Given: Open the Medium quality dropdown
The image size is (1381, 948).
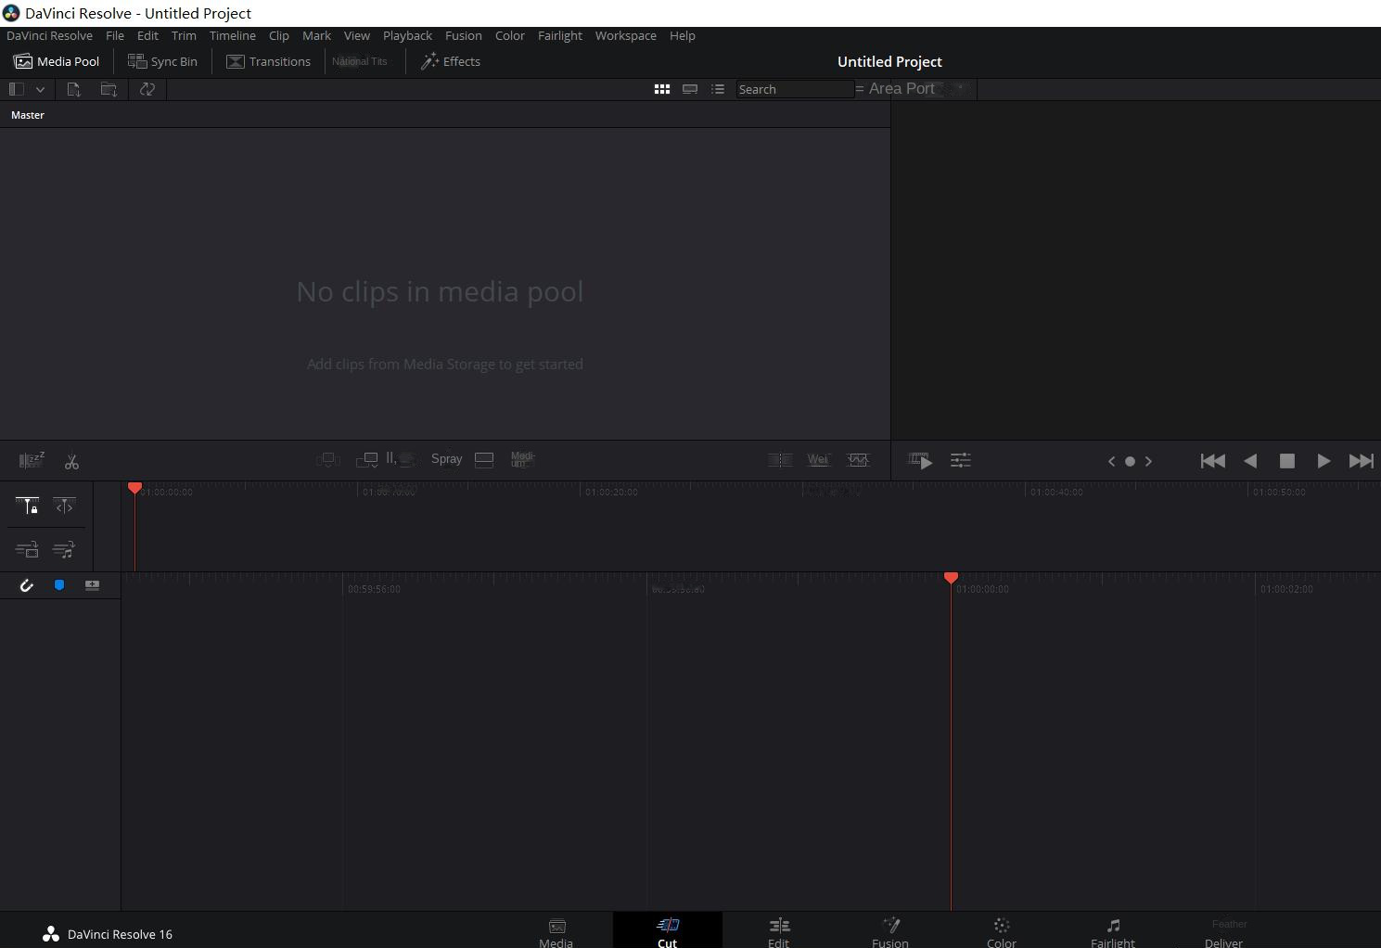Looking at the screenshot, I should [x=522, y=459].
